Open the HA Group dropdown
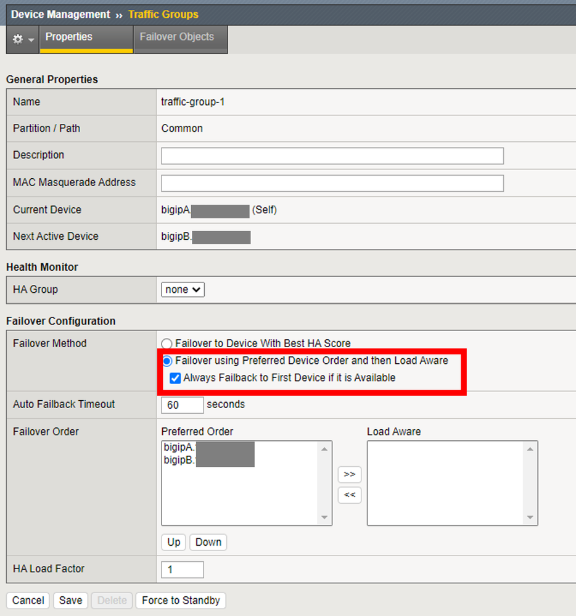This screenshot has height=616, width=576. (x=183, y=289)
